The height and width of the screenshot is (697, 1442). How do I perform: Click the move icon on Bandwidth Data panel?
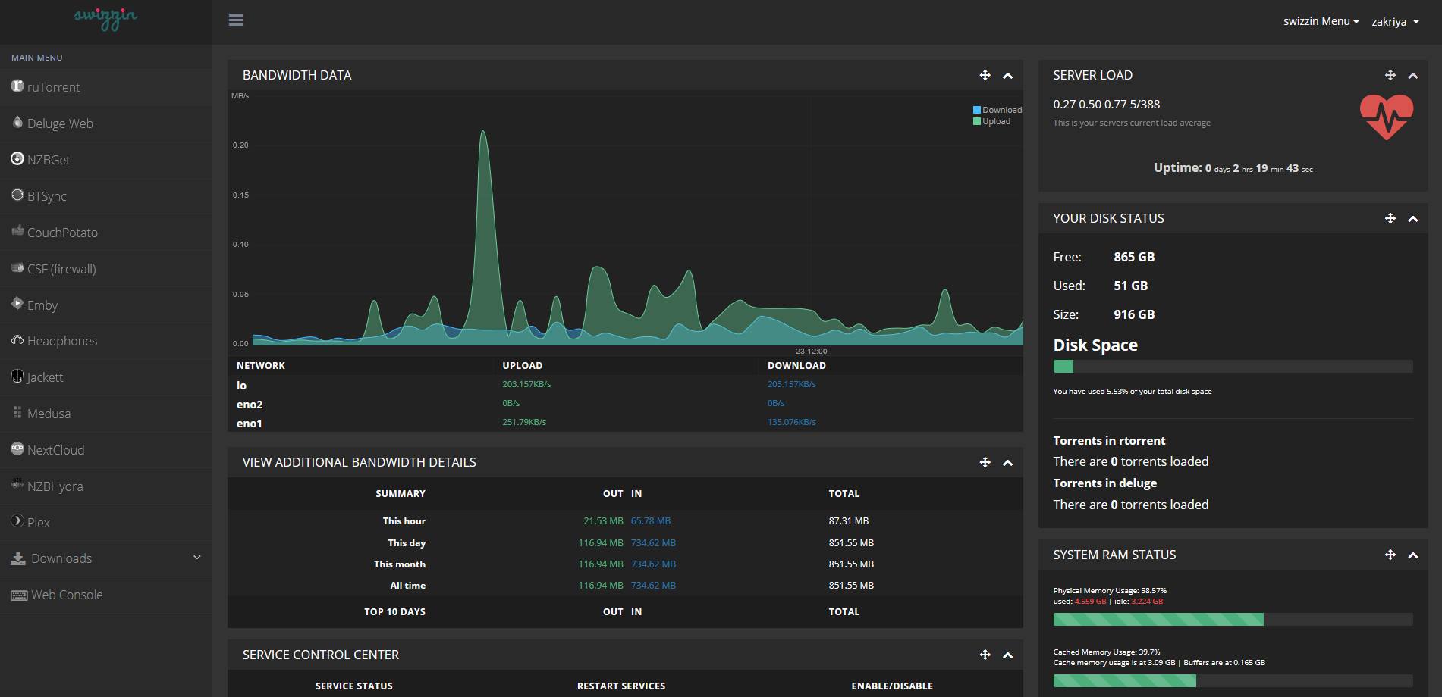point(985,75)
